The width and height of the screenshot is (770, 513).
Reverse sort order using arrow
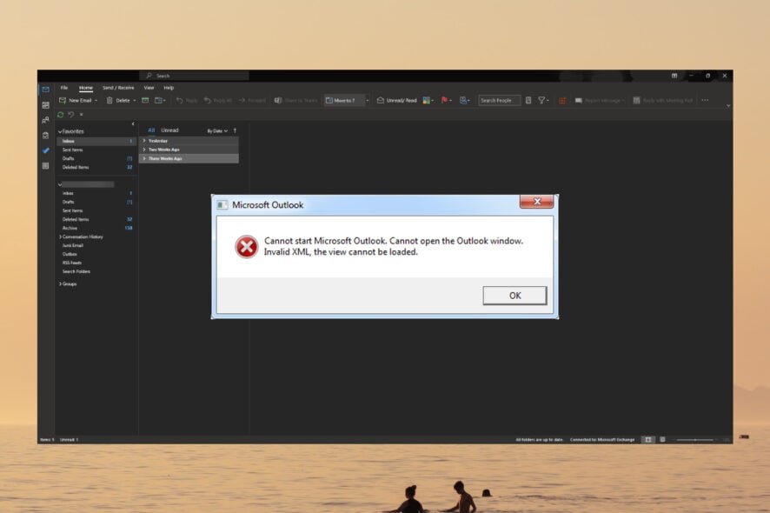pos(235,130)
